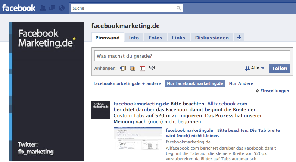Open notifications globe icon
Screen dimensions: 296x162
pos(62,8)
